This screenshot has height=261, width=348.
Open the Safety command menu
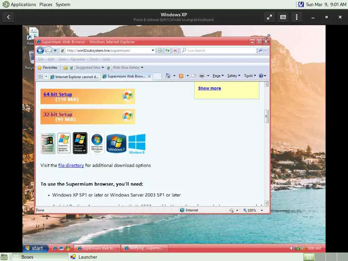click(x=234, y=76)
